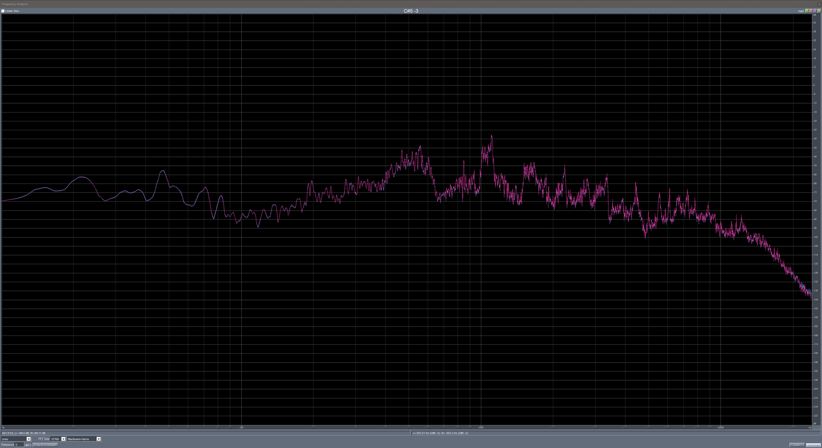Image resolution: width=822 pixels, height=448 pixels.
Task: Activate the red Hold 2 memory button
Action: 811,11
